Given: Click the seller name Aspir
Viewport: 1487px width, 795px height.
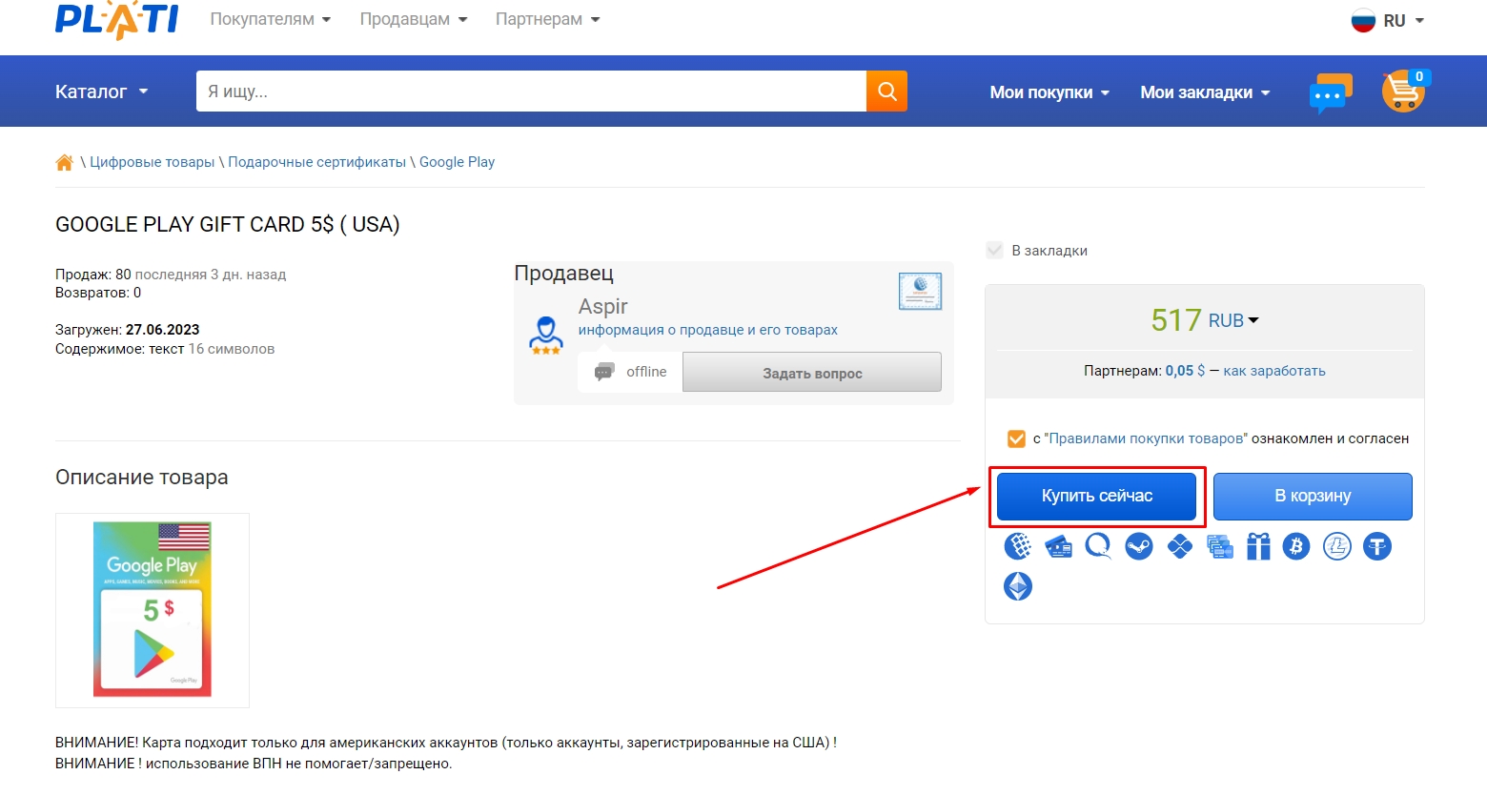Looking at the screenshot, I should click(603, 306).
